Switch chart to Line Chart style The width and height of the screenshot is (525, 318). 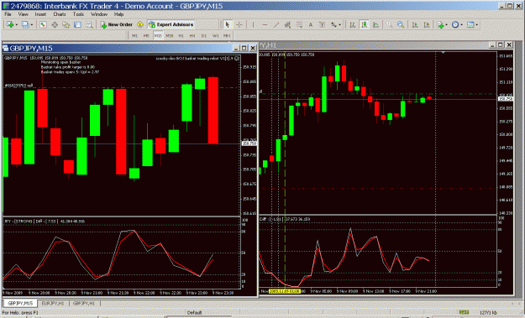(376, 24)
